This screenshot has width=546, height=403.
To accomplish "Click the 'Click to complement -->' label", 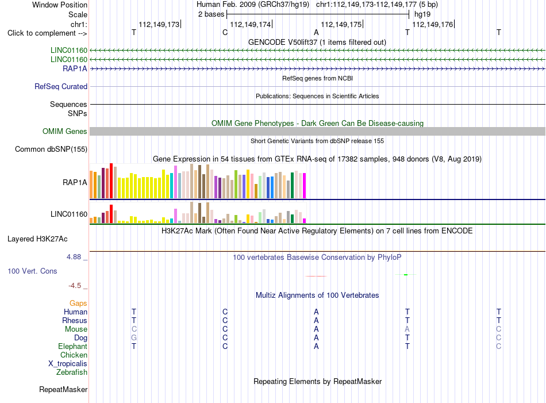I will click(x=47, y=33).
